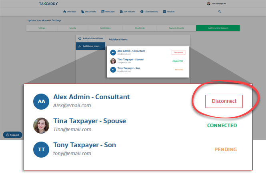Click large 'Tina Taxpayer - Spouse' name in callout
Viewport: 266px width, 176px height.
[x=90, y=121]
